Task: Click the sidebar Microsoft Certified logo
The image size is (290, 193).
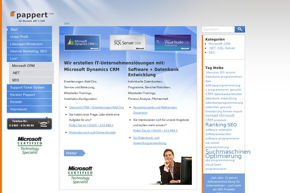Action: tap(30, 146)
